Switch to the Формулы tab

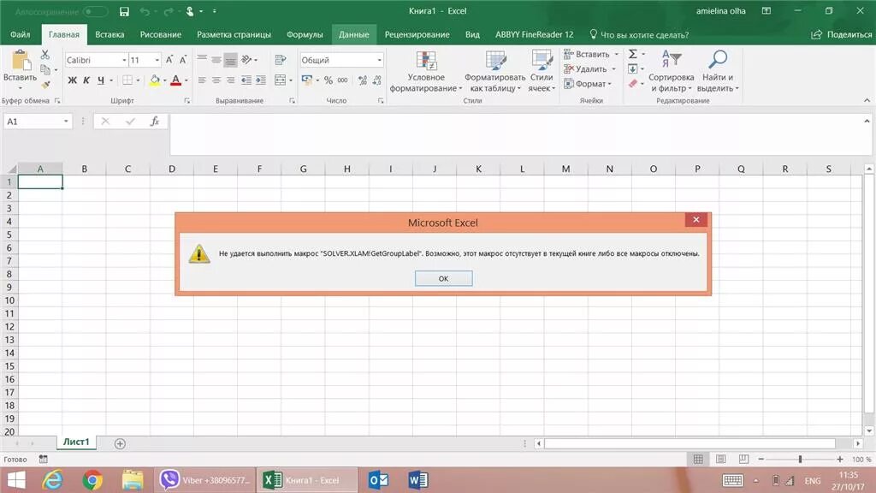(305, 34)
